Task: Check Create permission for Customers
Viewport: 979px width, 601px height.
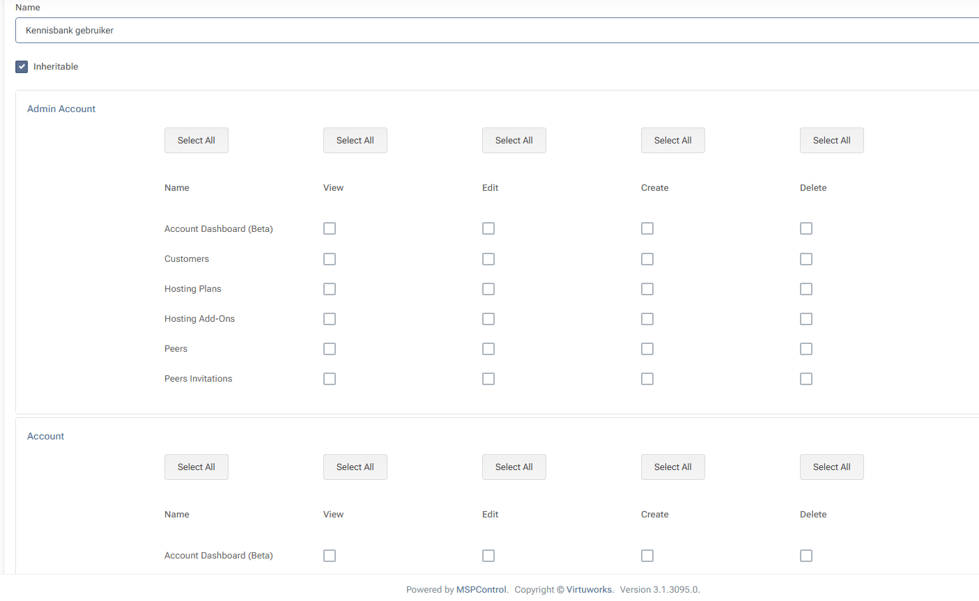Action: click(647, 259)
